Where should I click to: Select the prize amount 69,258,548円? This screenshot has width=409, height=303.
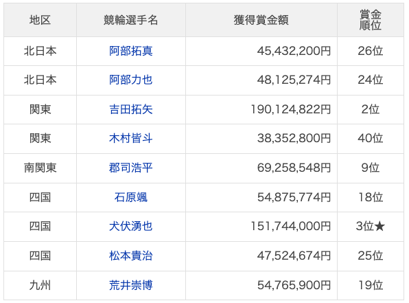[294, 168]
